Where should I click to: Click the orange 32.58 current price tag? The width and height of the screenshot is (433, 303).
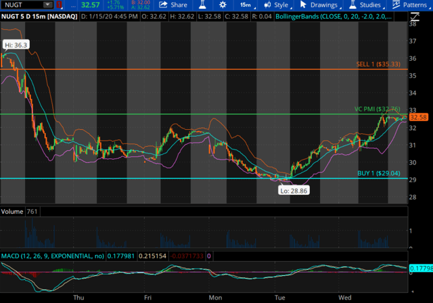(x=418, y=117)
